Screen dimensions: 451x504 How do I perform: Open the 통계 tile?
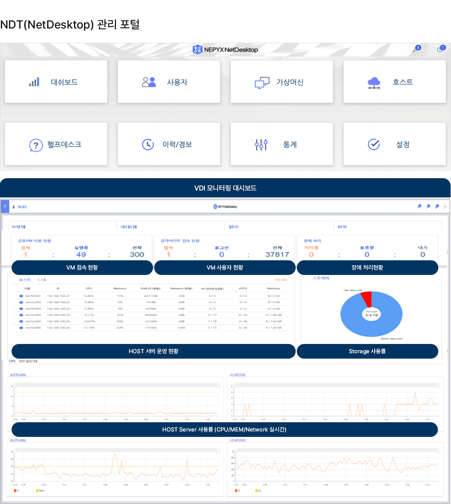click(282, 144)
